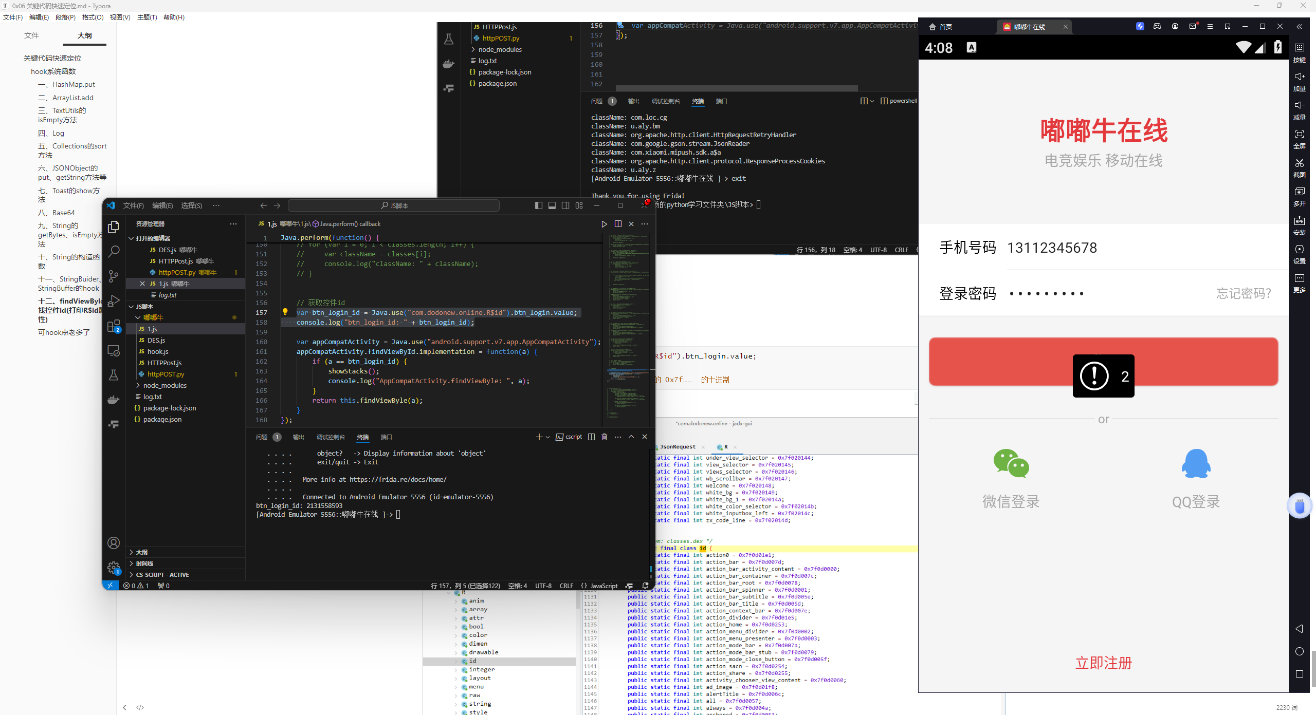Open VS Code Explorer files icon
The height and width of the screenshot is (715, 1316).
(x=114, y=227)
